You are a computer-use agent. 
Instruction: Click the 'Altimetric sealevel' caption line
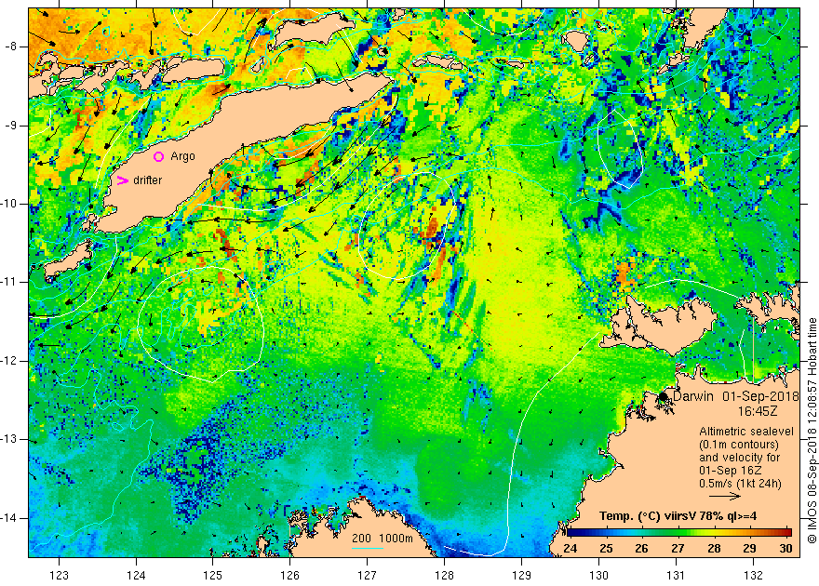pos(746,432)
